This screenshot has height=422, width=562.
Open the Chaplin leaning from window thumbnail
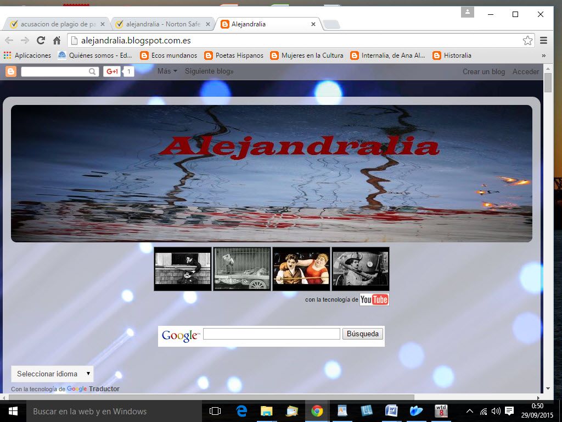pyautogui.click(x=183, y=269)
